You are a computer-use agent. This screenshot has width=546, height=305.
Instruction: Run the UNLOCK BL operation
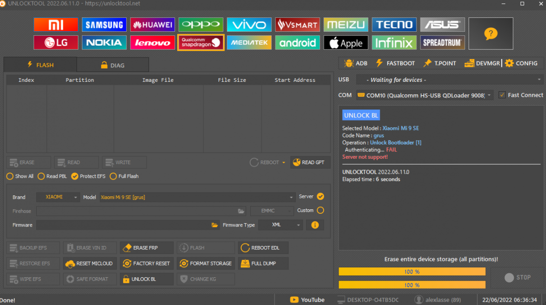(146, 279)
